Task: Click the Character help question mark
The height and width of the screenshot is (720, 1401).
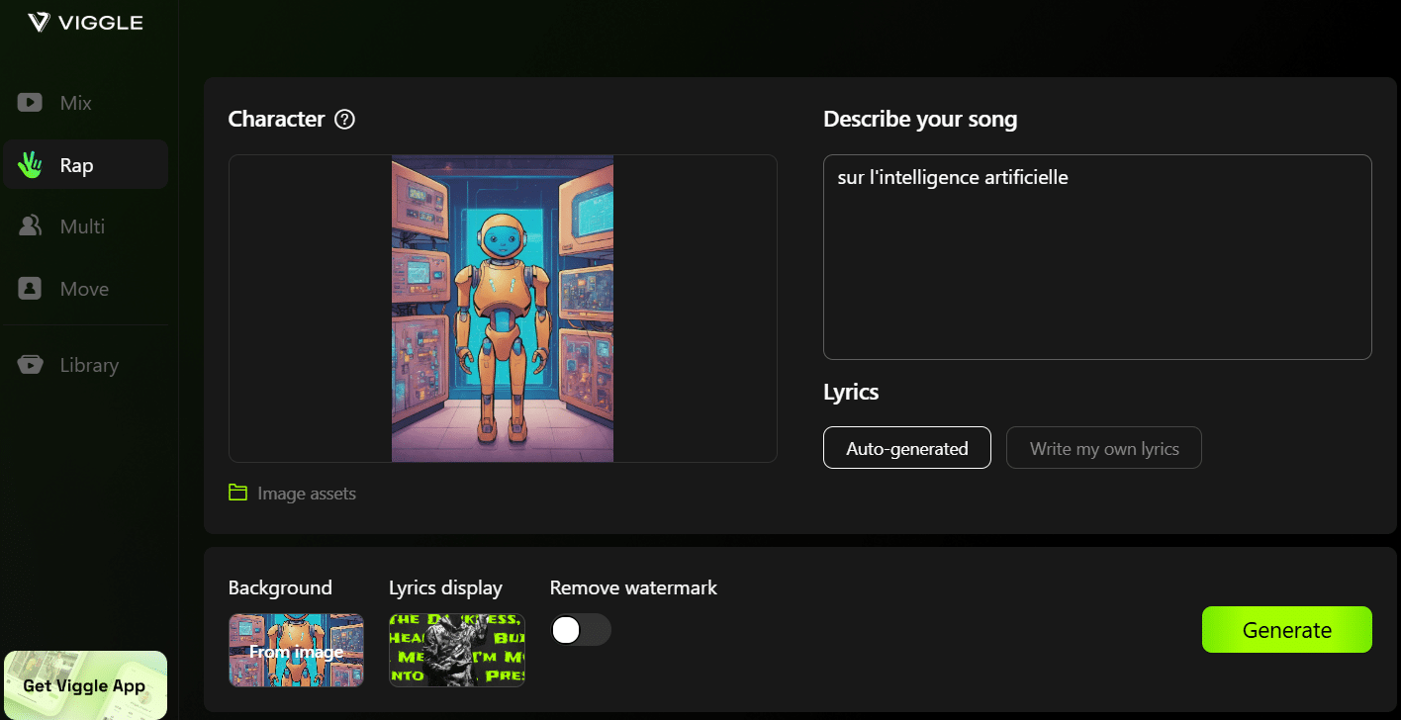Action: click(343, 119)
